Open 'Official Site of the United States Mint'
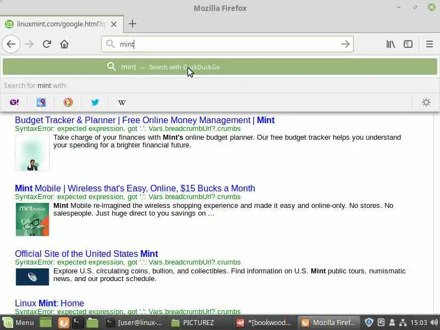 [x=86, y=254]
